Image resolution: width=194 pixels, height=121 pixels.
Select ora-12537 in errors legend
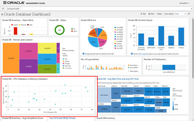coord(119,37)
